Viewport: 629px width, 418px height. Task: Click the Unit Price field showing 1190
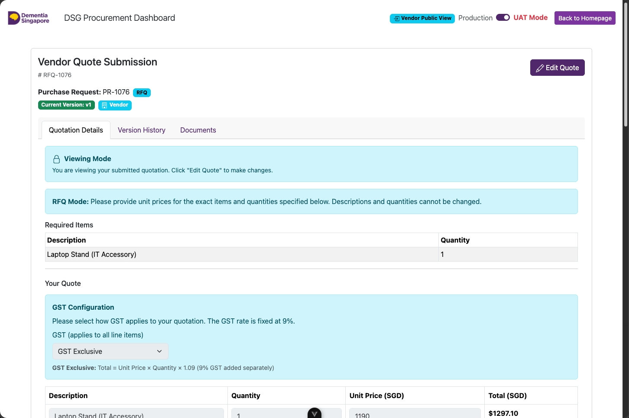click(x=415, y=413)
